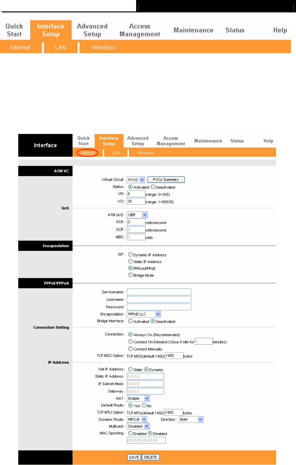Set MAC Spoofing to Disabled
This screenshot has height=465, width=296.
tap(150, 433)
